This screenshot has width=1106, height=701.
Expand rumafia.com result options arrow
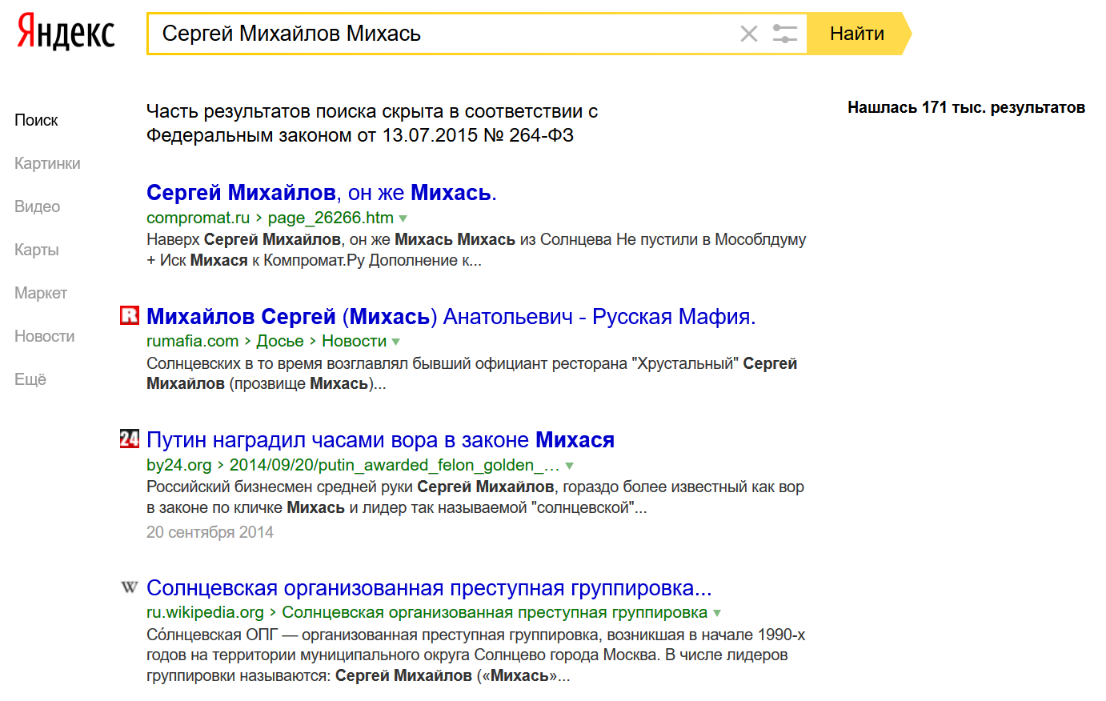[x=396, y=342]
